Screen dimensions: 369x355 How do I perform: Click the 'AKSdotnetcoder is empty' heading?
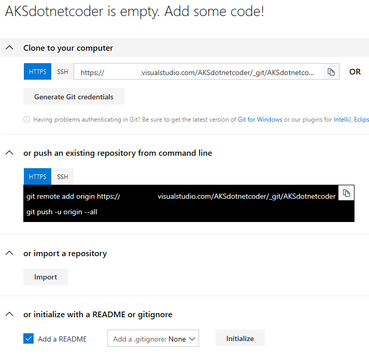tap(134, 11)
